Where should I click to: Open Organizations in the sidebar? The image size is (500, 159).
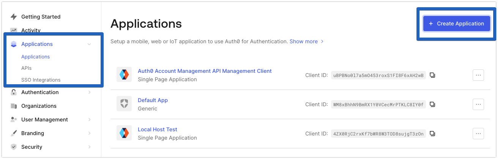pyautogui.click(x=39, y=106)
